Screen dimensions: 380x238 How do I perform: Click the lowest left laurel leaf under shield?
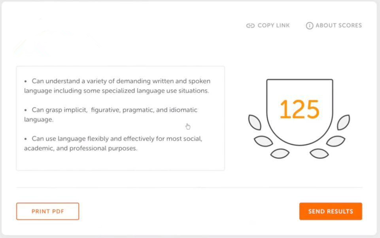pyautogui.click(x=280, y=154)
